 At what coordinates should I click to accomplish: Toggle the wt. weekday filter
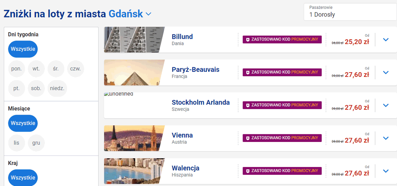(x=36, y=69)
